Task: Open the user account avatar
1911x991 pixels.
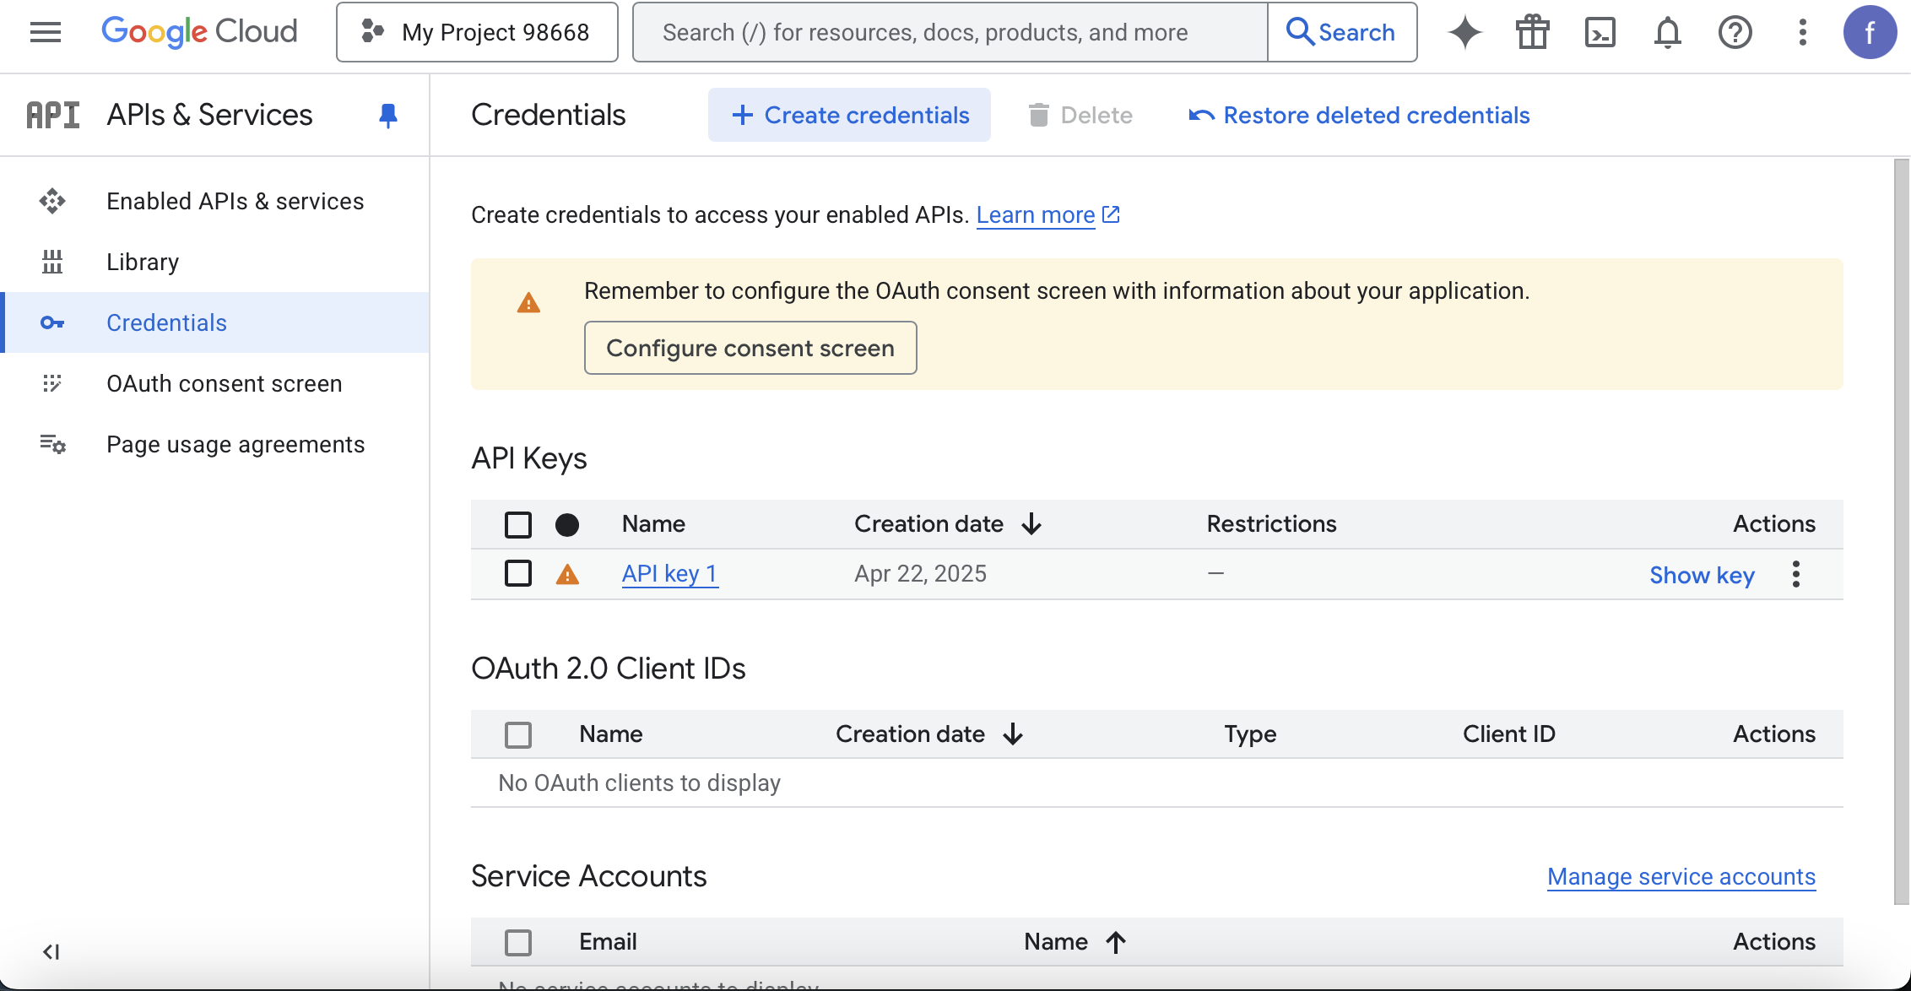Action: pyautogui.click(x=1870, y=32)
